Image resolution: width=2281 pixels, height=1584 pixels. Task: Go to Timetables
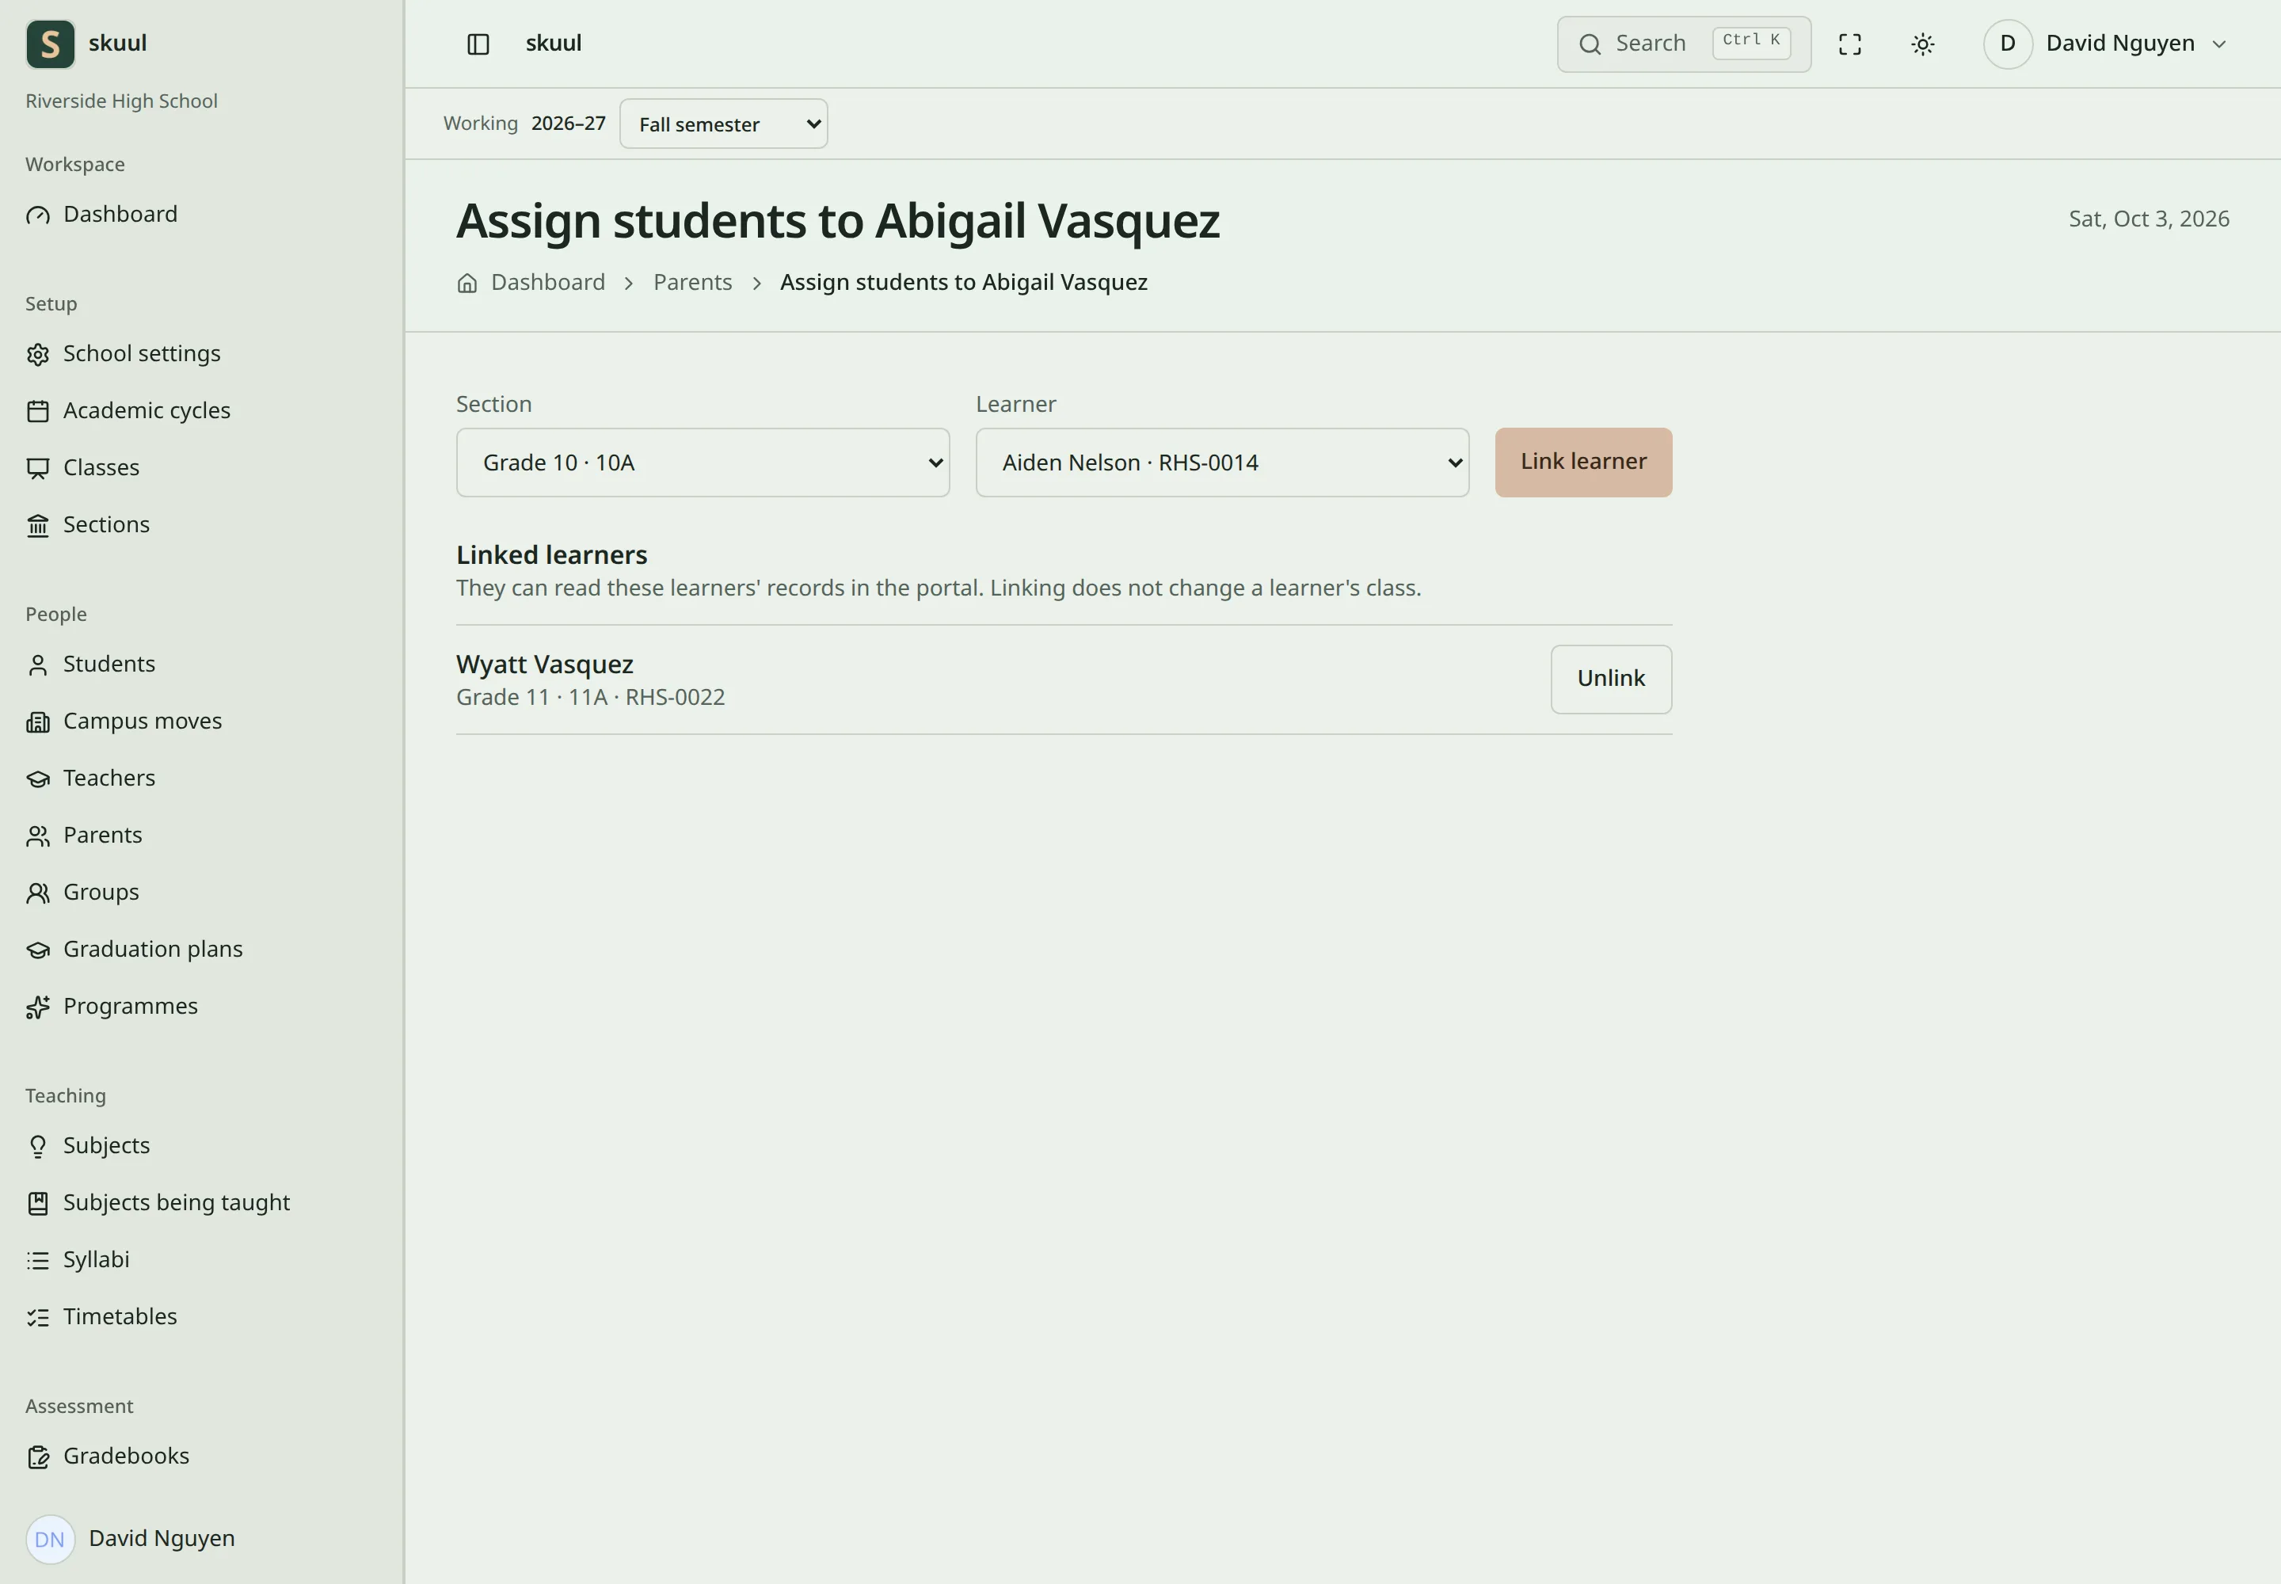[x=201, y=1317]
